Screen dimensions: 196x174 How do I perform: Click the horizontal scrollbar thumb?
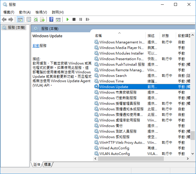point(131,159)
